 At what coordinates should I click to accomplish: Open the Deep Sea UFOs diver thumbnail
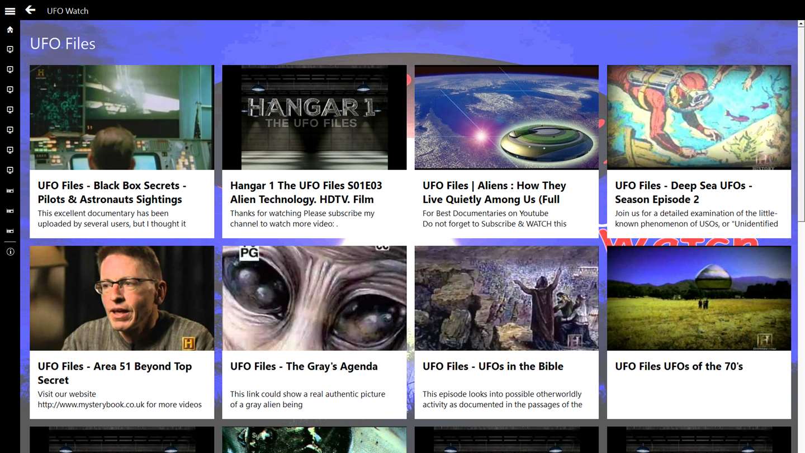(x=699, y=117)
